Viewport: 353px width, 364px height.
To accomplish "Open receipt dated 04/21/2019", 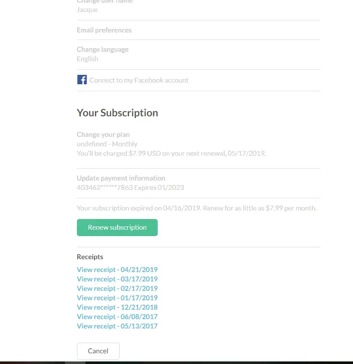I will 117,269.
